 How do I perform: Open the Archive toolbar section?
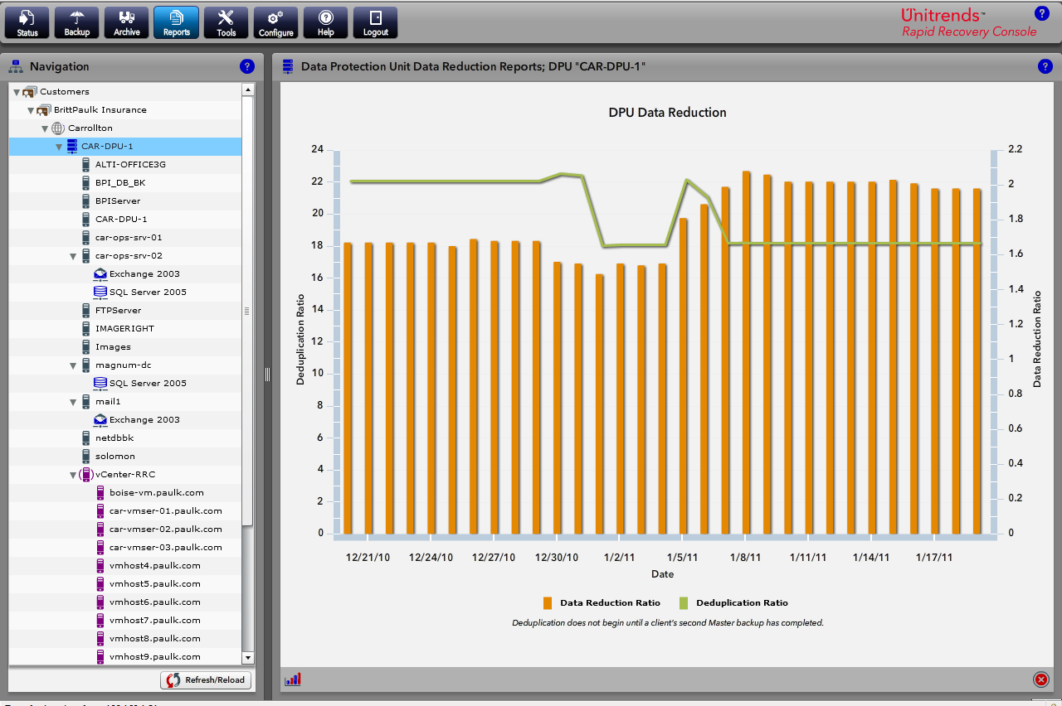[126, 22]
